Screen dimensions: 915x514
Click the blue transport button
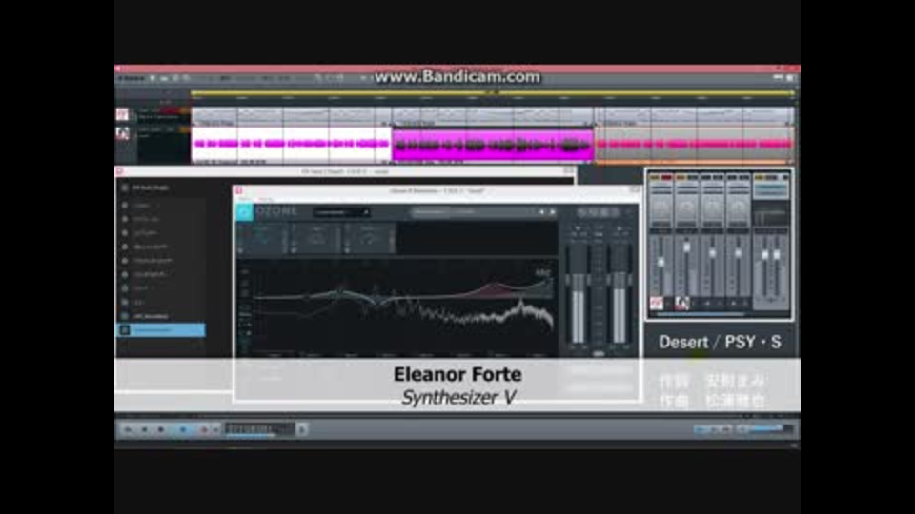pos(183,430)
